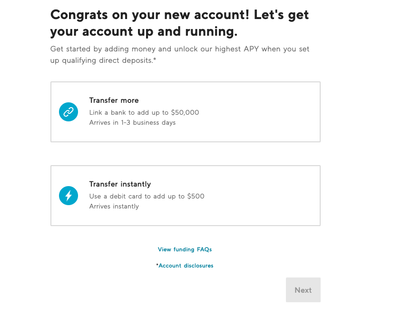Click "Link a bank to add up to $50,000" text
412x317 pixels.
click(144, 112)
